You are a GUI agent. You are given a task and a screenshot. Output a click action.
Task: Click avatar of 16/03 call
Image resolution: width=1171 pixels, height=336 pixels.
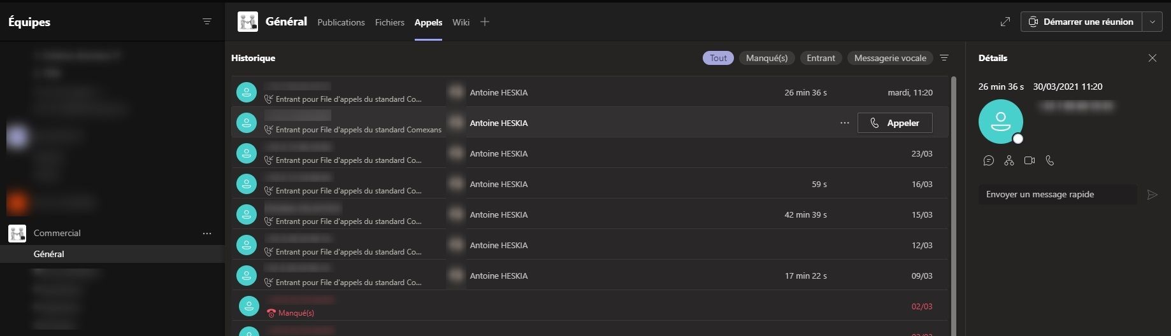point(247,184)
